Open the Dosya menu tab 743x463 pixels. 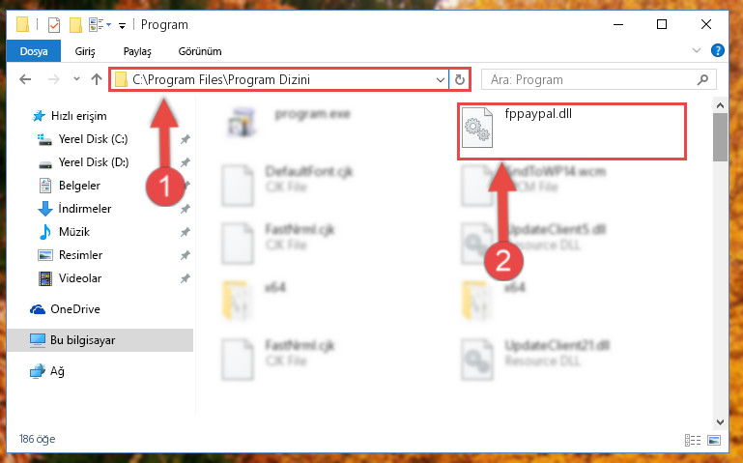34,50
